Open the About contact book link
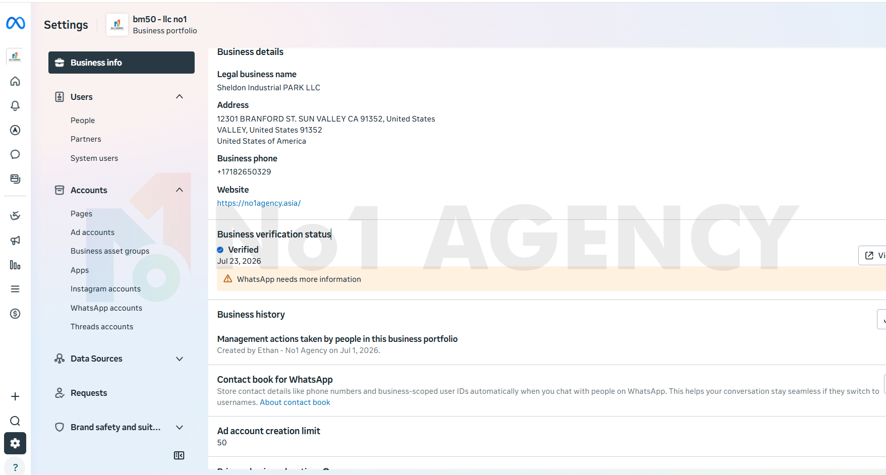This screenshot has height=475, width=886. [295, 402]
